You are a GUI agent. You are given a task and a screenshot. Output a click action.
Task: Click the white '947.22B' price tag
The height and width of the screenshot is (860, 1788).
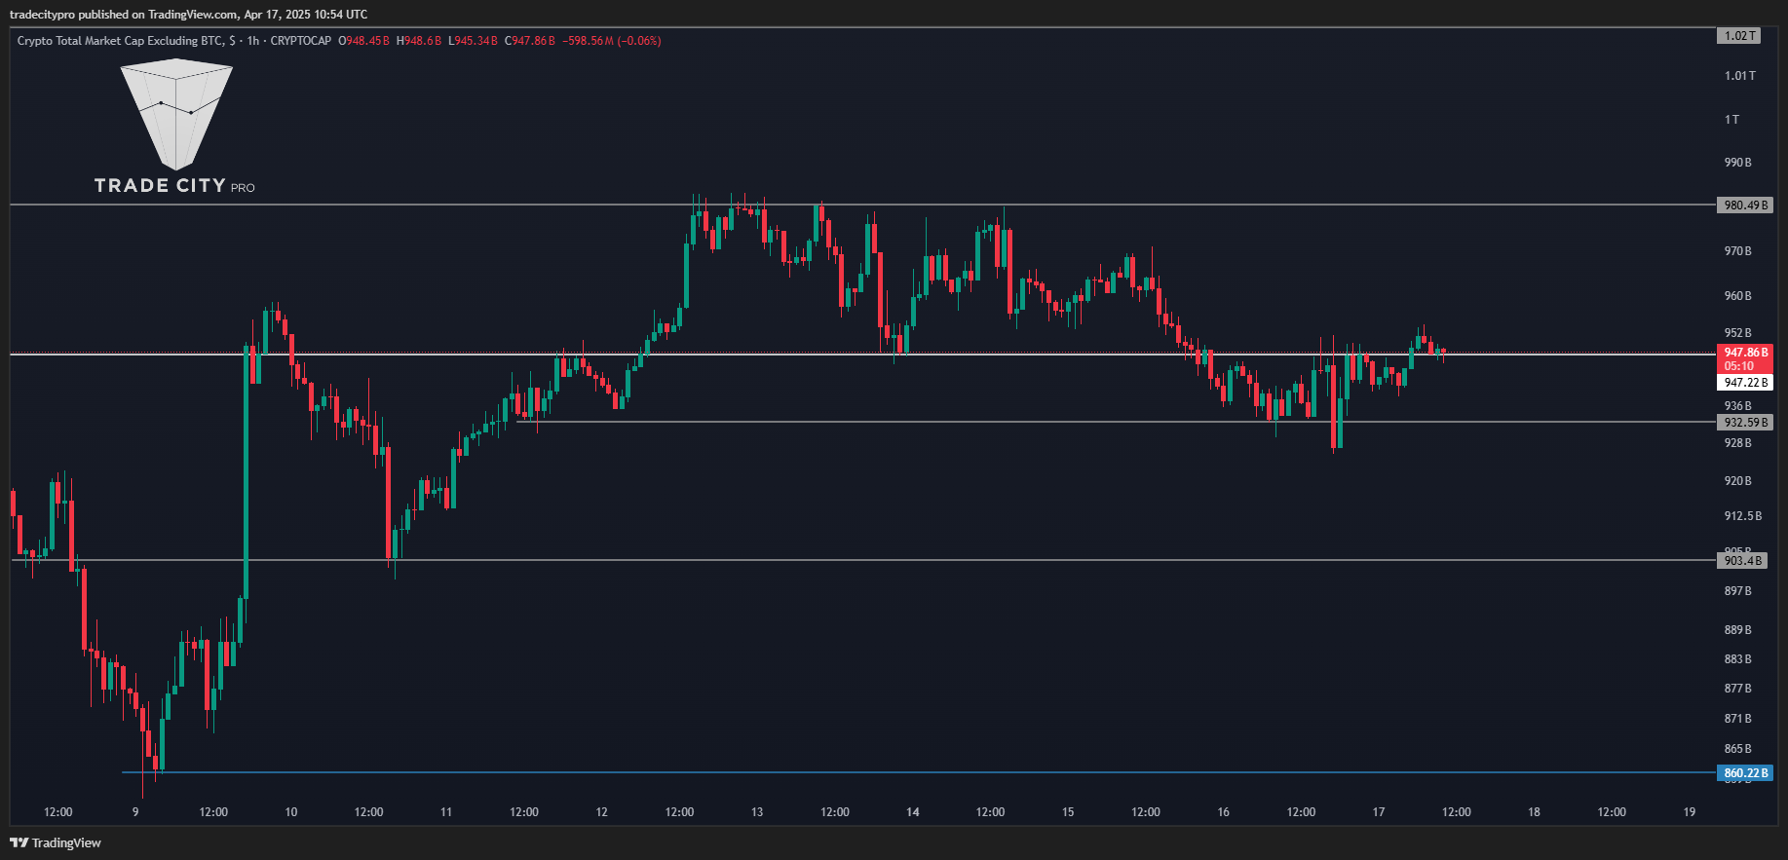click(1744, 383)
